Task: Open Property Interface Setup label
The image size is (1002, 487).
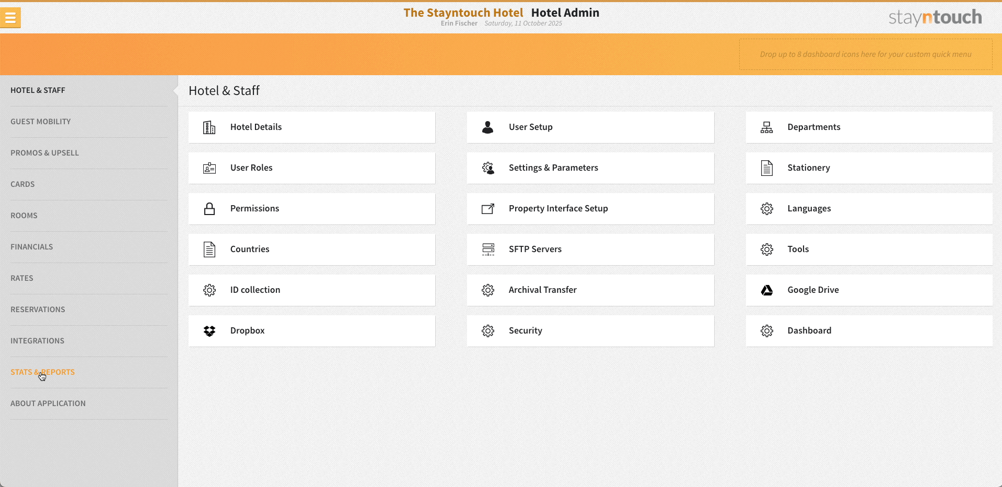Action: [x=558, y=209]
